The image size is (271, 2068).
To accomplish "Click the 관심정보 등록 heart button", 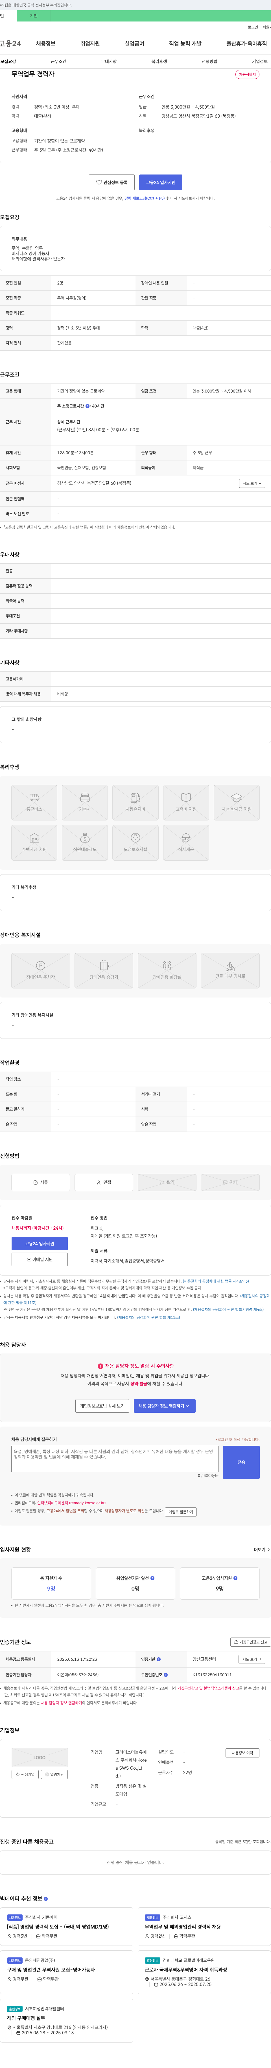I will pos(112,182).
